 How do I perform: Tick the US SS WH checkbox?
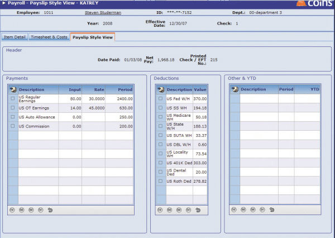tap(160, 108)
